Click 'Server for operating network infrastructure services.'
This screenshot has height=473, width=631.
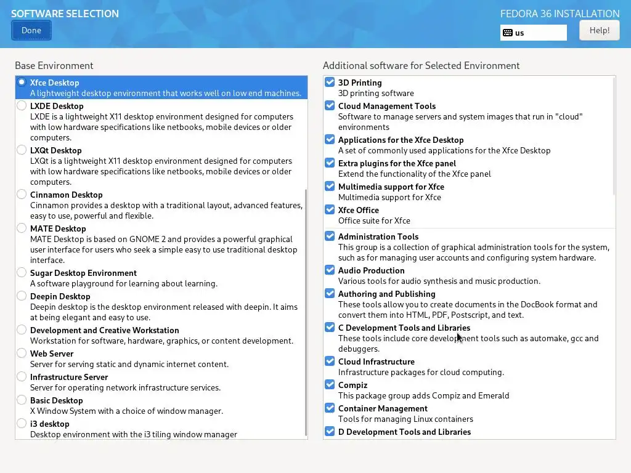pyautogui.click(x=125, y=388)
